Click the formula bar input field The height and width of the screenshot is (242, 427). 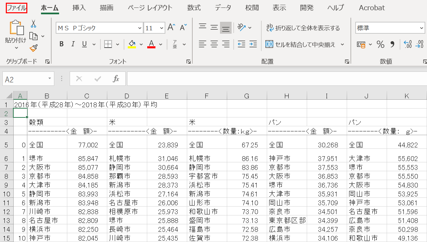277,79
